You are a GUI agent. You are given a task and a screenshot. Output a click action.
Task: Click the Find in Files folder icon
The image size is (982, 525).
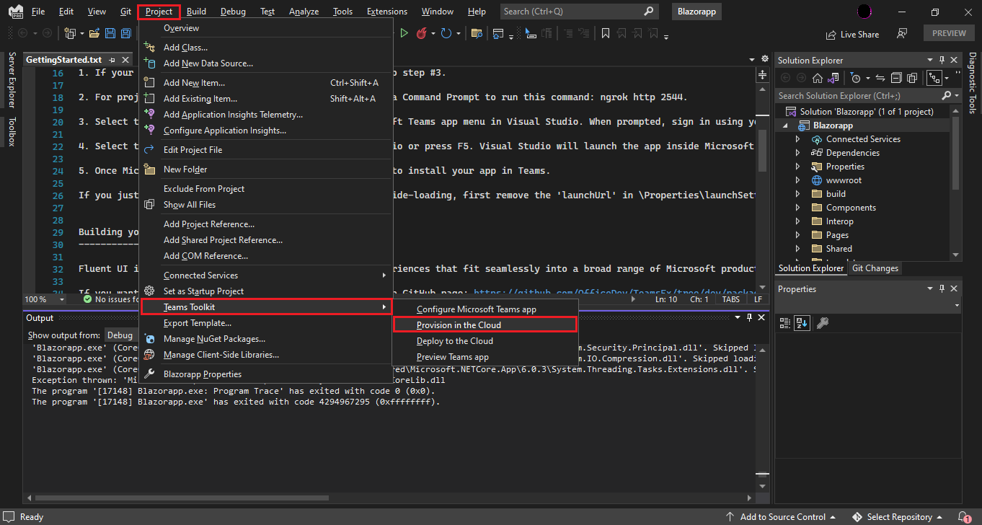477,33
